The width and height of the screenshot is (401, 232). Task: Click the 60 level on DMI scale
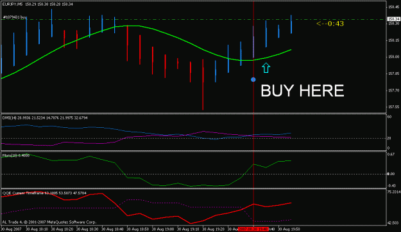point(389,117)
